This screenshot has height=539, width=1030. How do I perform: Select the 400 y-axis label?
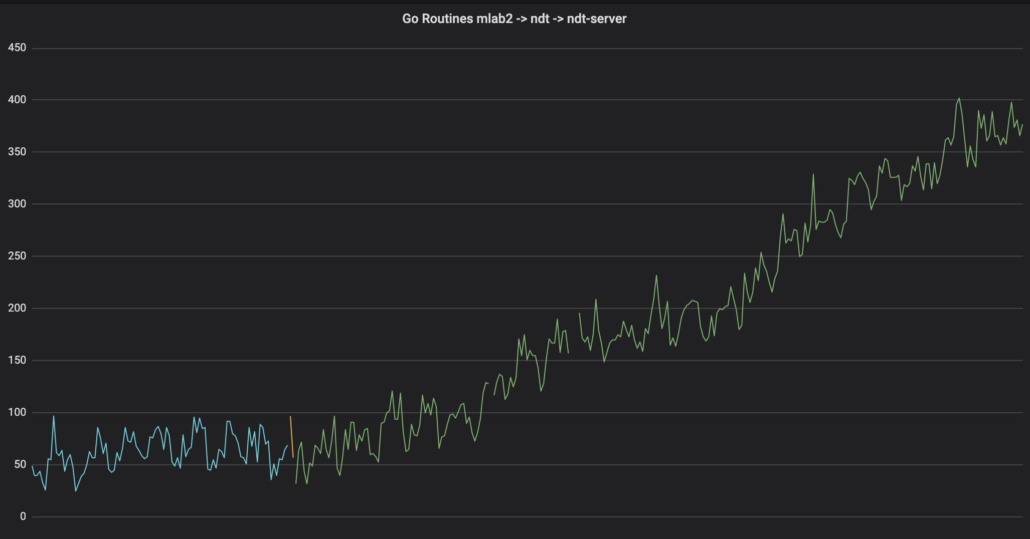click(18, 99)
